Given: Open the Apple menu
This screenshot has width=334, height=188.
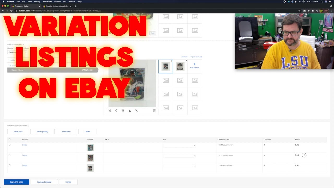Looking at the screenshot, I should 3,1.
